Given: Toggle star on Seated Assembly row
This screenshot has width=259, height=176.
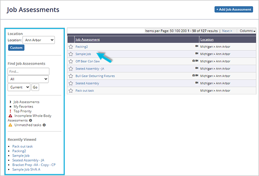Looking at the screenshot, I should click(x=71, y=83).
